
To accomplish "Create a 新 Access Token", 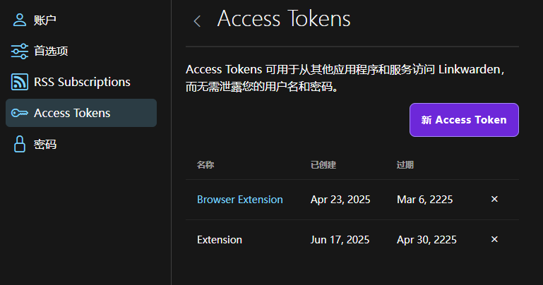I will click(464, 120).
